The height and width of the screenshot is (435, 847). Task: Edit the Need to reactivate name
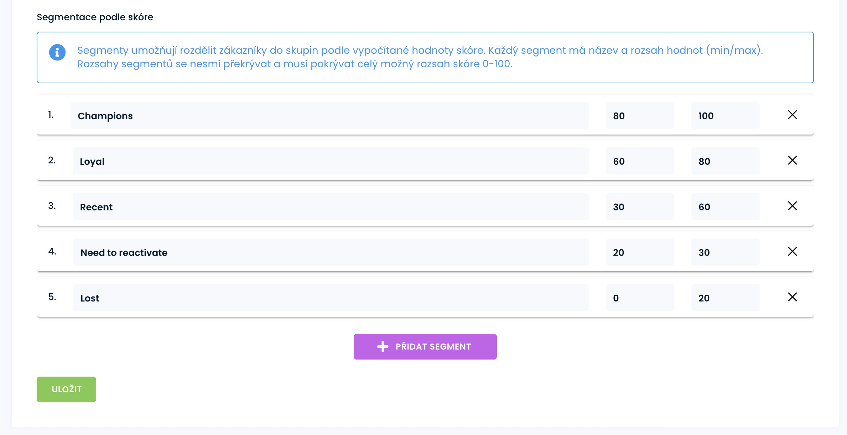(331, 252)
